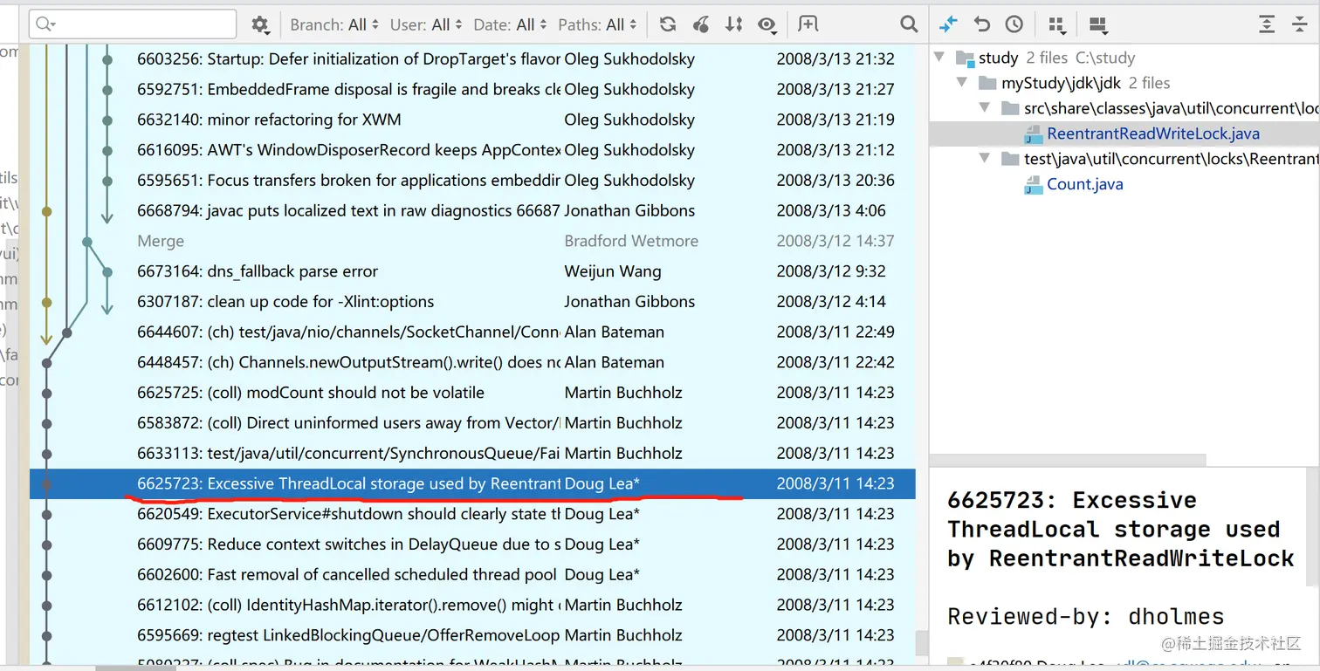Select commit 6625725 modCount should not be volatile
The image size is (1320, 671).
coord(472,393)
